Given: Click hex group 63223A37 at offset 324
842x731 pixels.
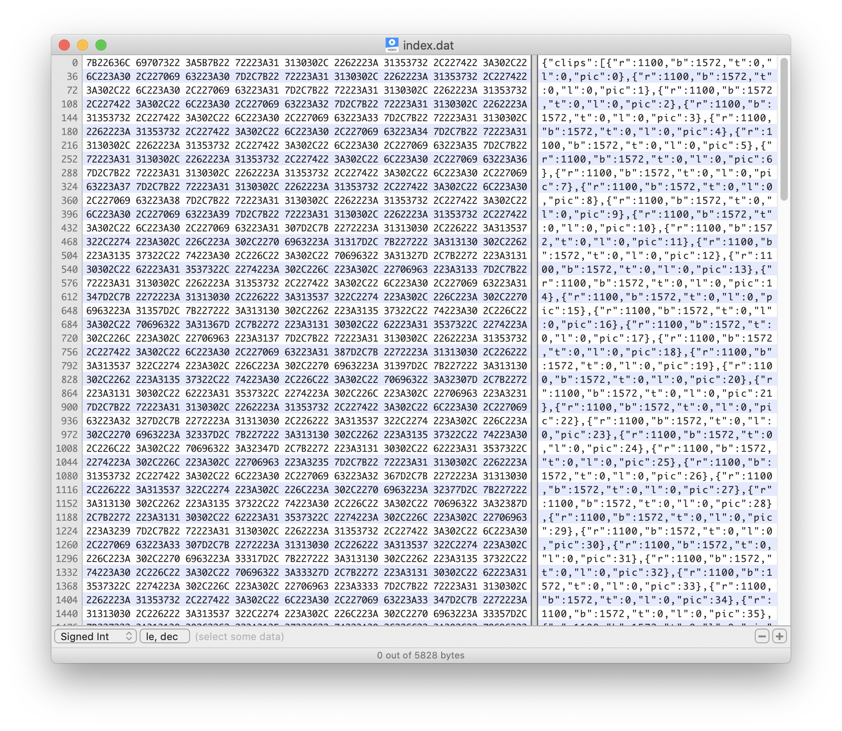Looking at the screenshot, I should coord(108,186).
